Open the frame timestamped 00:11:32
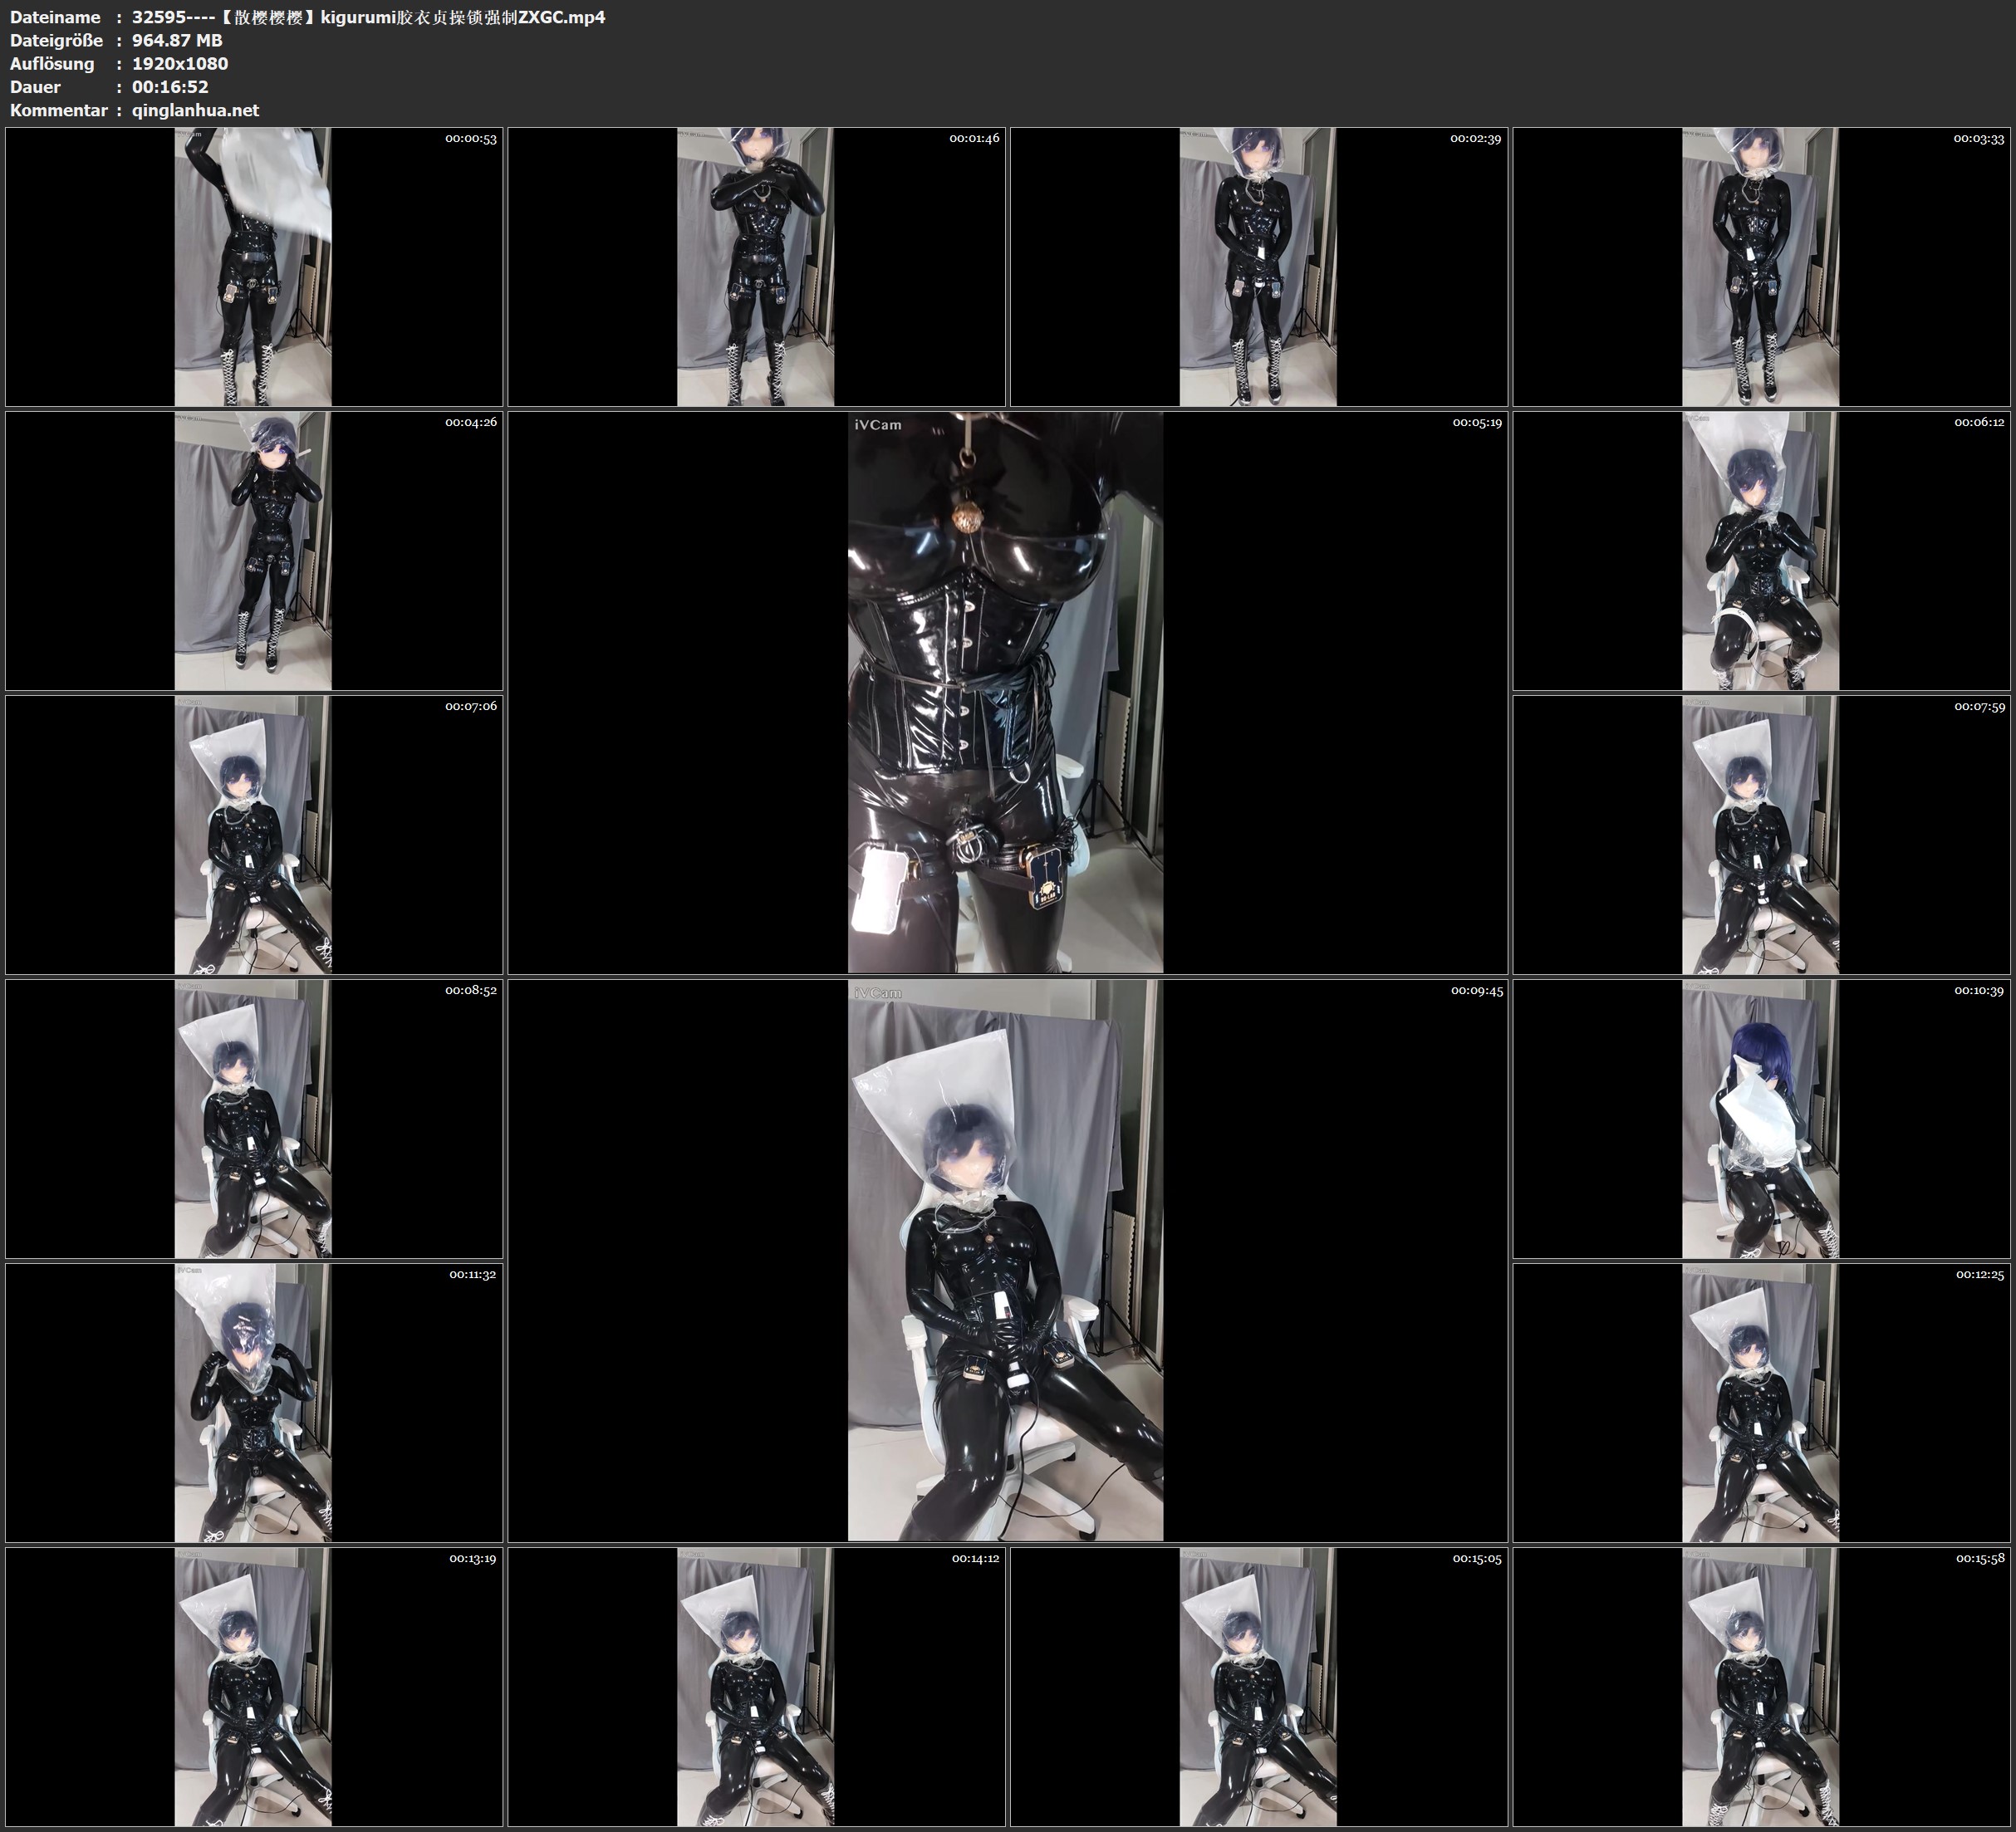This screenshot has width=2016, height=1832. pyautogui.click(x=254, y=1402)
